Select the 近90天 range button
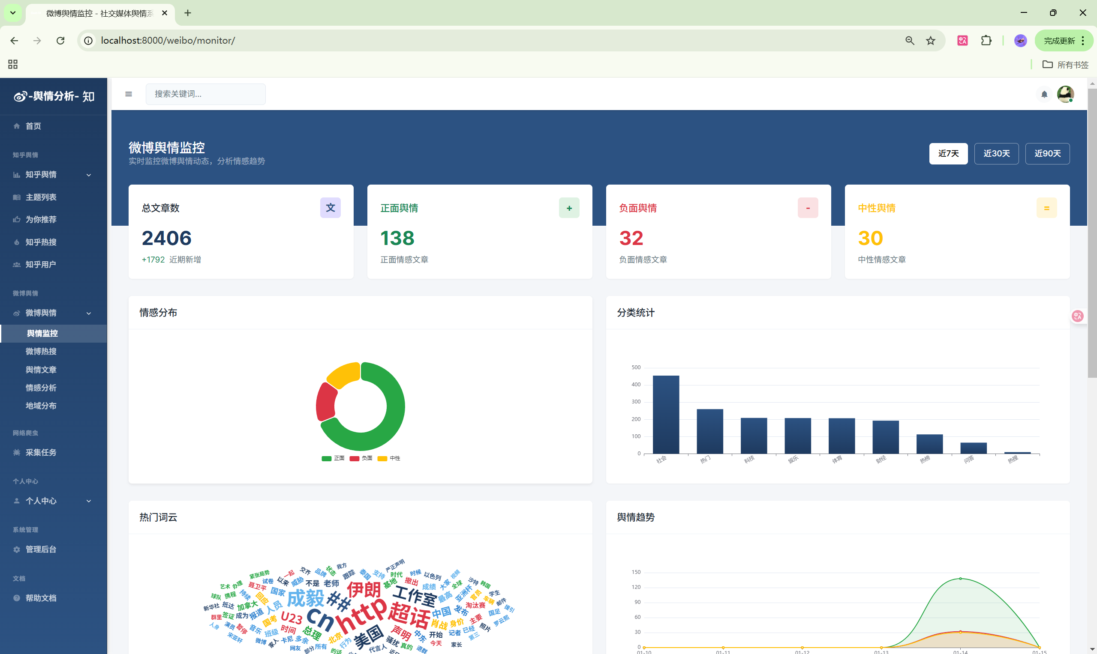1097x654 pixels. (1047, 153)
